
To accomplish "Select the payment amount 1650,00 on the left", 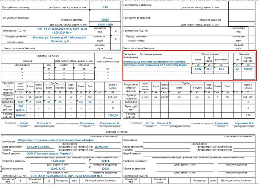I will (x=21, y=115).
